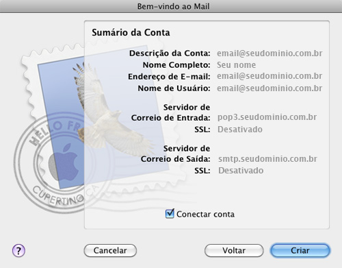The image size is (342, 268).
Task: Click the Endereço de E-mail label
Action: point(169,77)
